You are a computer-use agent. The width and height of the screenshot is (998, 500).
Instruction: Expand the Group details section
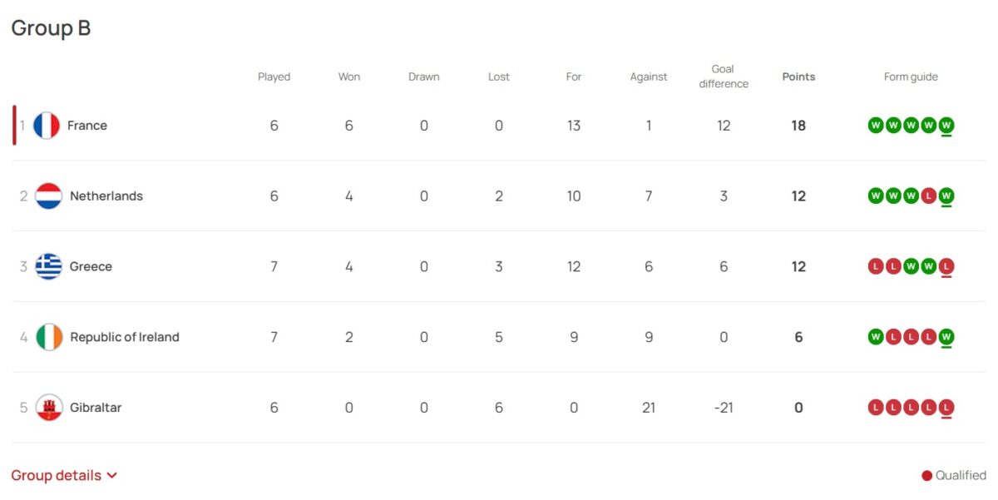(64, 476)
